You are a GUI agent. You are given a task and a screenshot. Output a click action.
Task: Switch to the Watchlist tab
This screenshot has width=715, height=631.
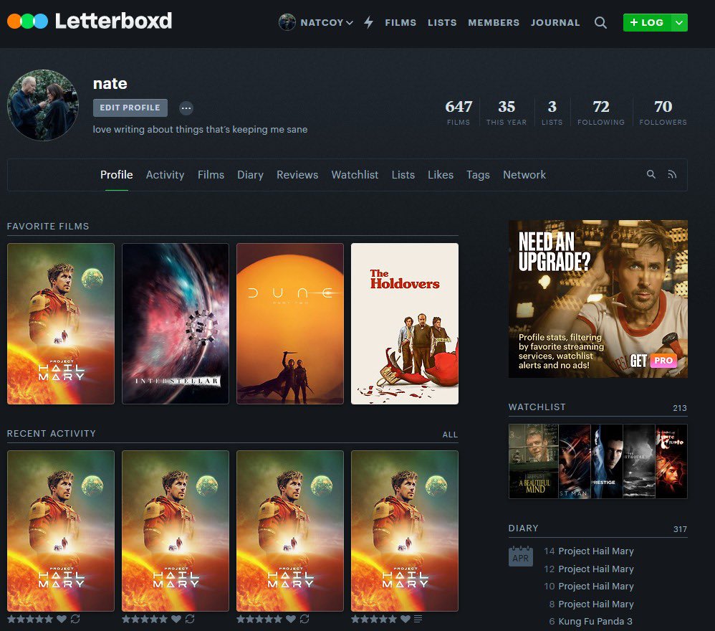coord(355,175)
